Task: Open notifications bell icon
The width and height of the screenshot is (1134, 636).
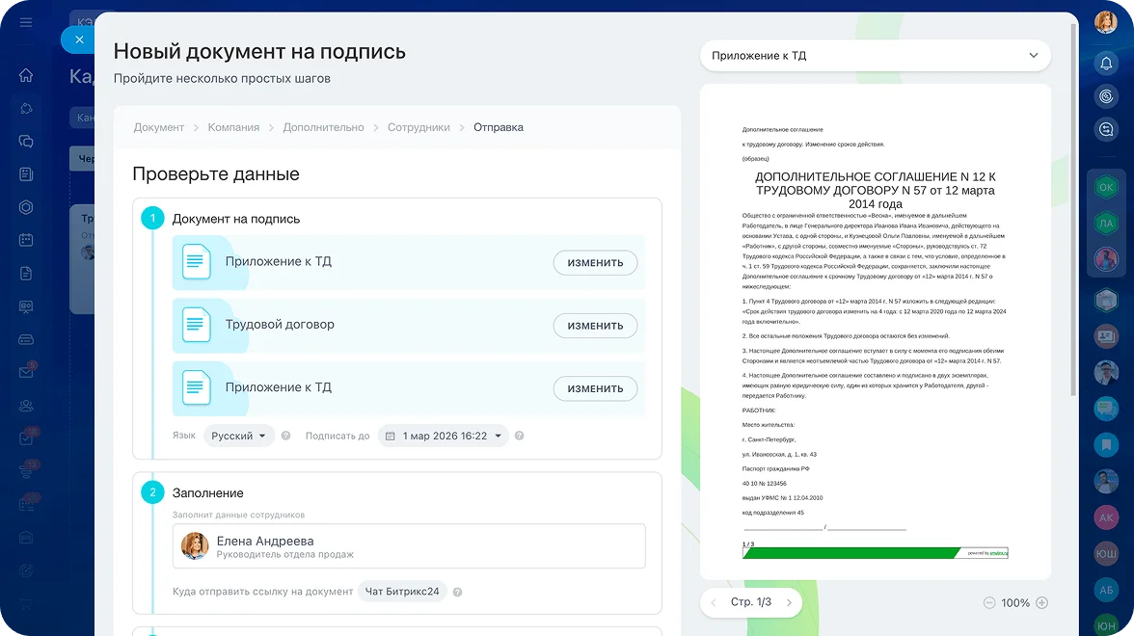Action: 1106,64
